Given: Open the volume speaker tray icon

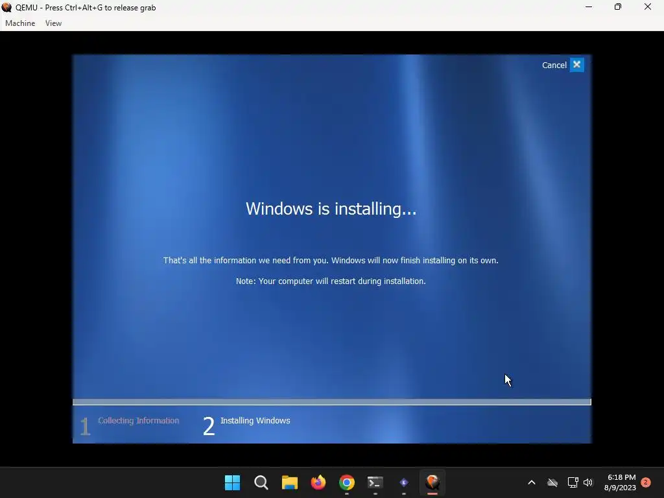Looking at the screenshot, I should pyautogui.click(x=587, y=482).
